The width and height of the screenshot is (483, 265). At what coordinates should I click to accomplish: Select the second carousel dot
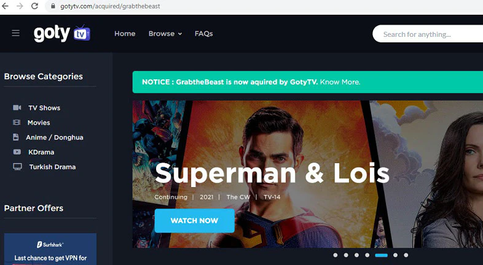pyautogui.click(x=346, y=255)
